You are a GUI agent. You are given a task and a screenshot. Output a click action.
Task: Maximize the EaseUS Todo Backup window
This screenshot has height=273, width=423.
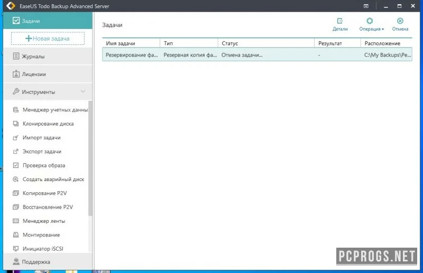pos(399,6)
